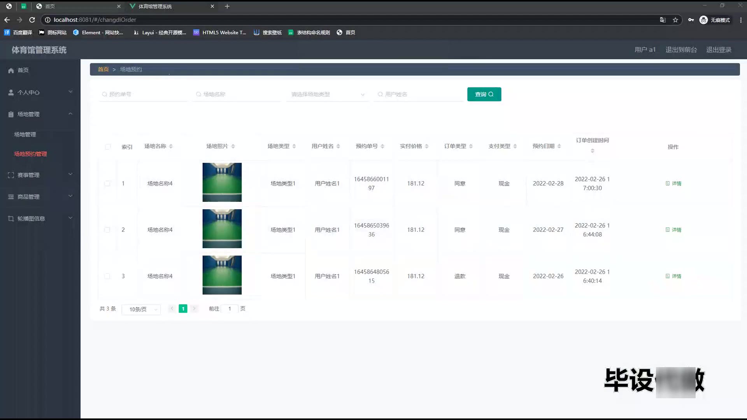Click sort arrows on 实付价格 column
This screenshot has width=747, height=420.
[x=427, y=146]
